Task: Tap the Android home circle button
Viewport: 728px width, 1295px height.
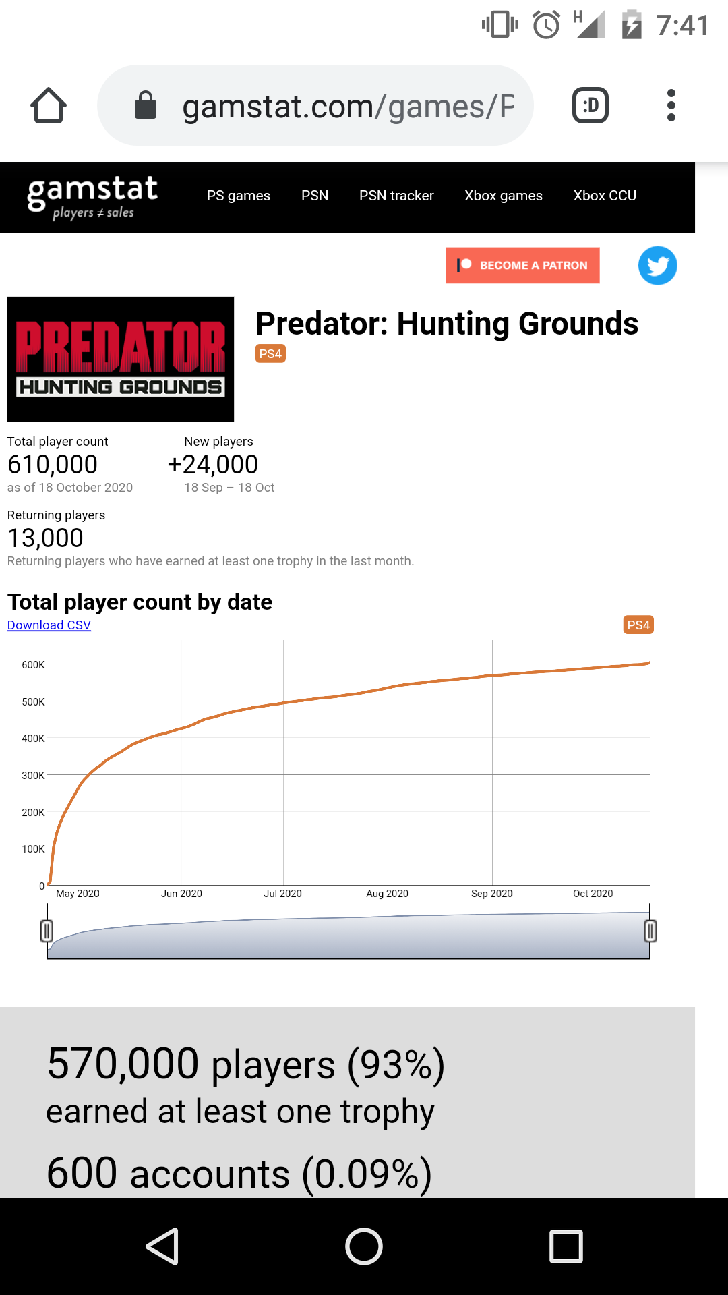Action: coord(364,1246)
